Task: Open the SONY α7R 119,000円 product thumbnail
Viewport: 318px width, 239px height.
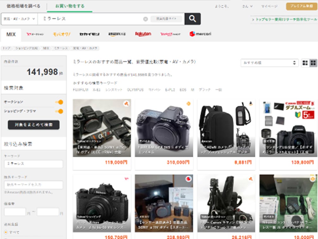Action: coord(102,128)
